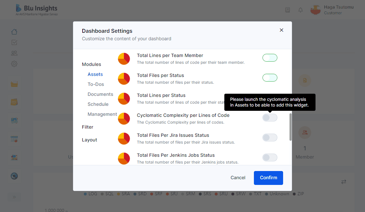Click the TXT legend entry
This screenshot has height=212, width=365.
coord(255,194)
